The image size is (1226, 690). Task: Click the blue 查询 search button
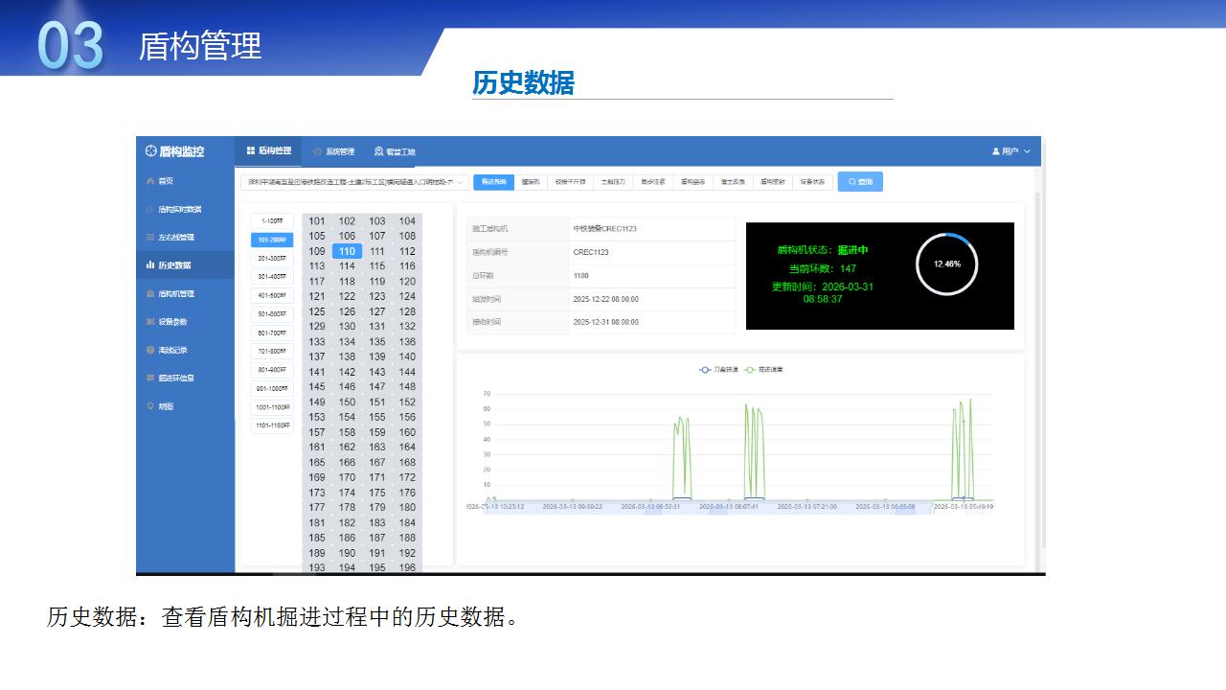(860, 182)
